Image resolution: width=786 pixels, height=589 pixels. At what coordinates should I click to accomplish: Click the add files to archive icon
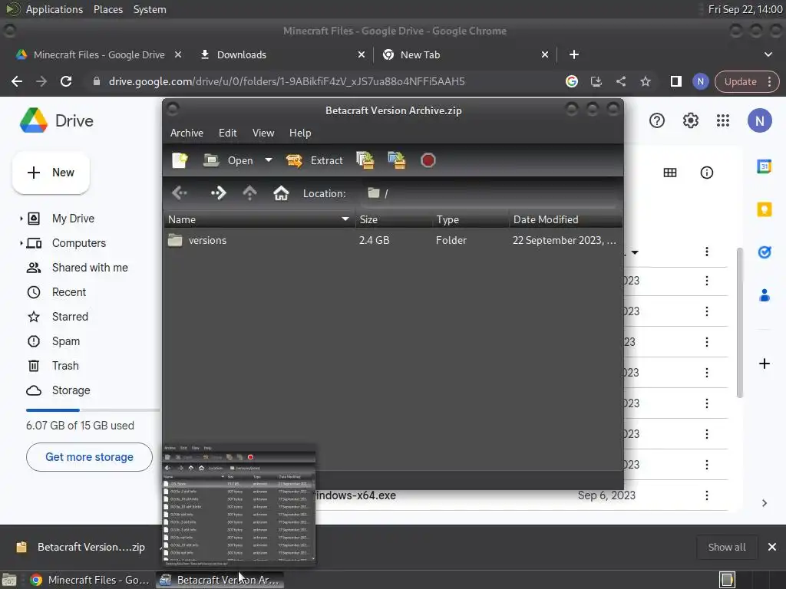point(365,160)
